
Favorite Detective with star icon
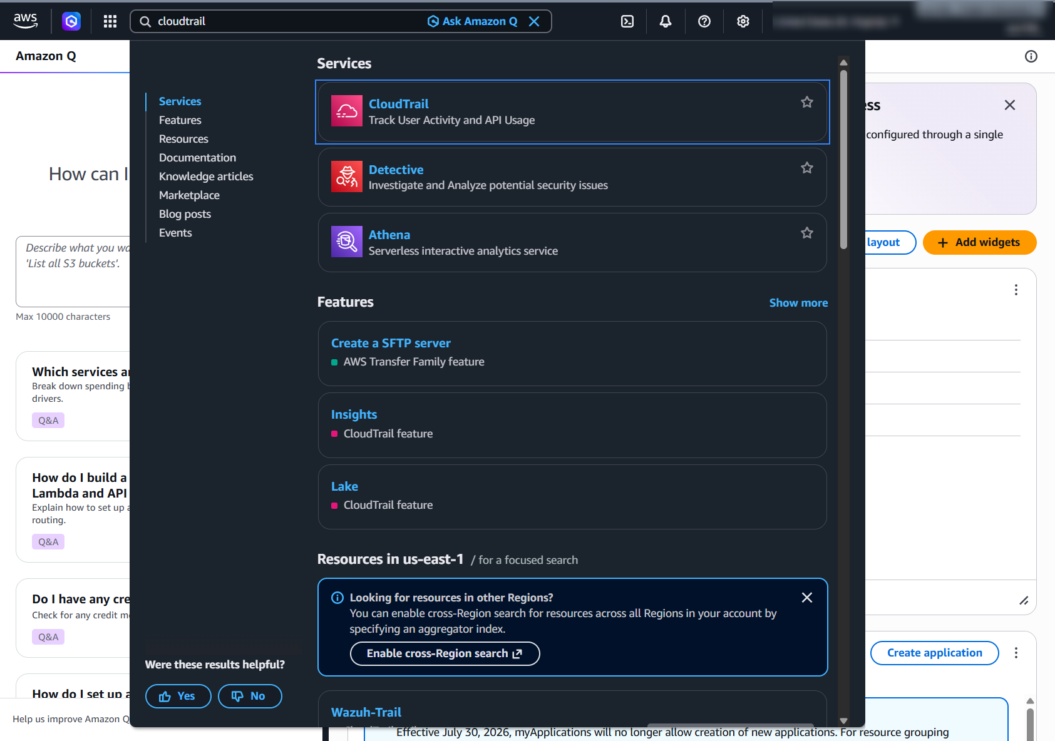(x=807, y=168)
